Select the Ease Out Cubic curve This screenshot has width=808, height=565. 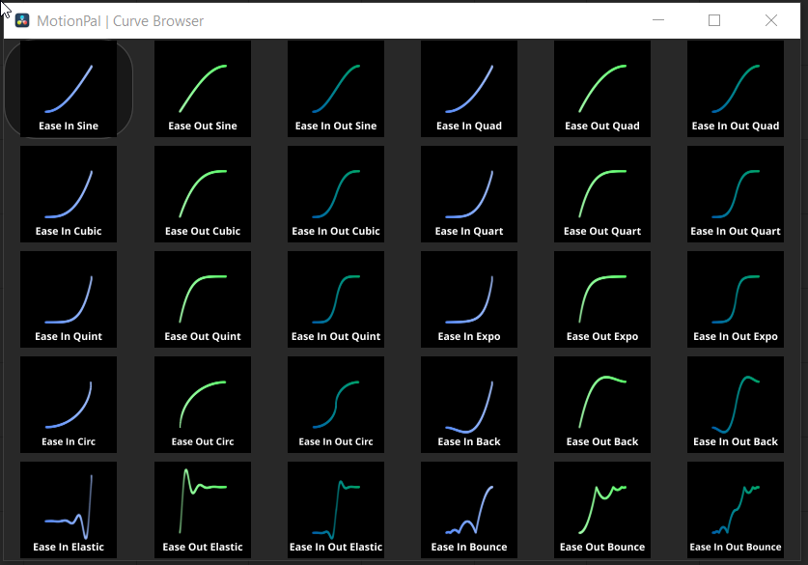[203, 194]
